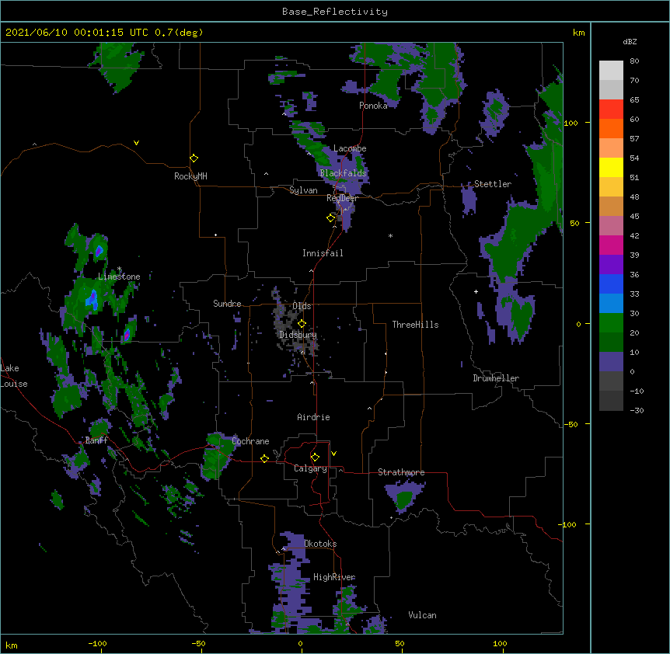The height and width of the screenshot is (654, 670).
Task: Click the Okotoks label
Action: (x=320, y=544)
